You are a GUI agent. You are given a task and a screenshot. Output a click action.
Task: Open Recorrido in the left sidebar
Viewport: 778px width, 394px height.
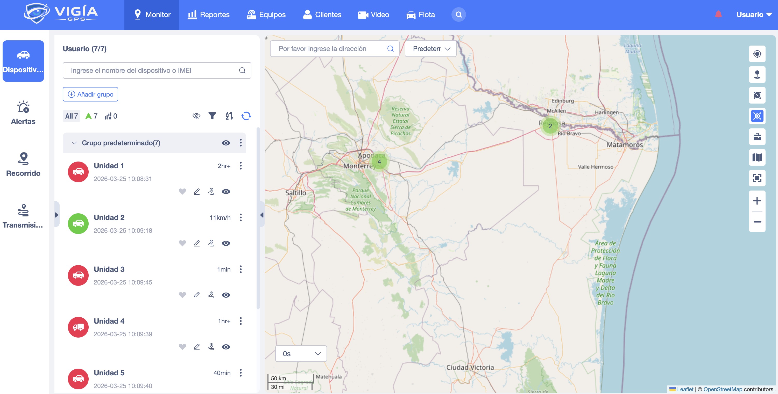point(23,164)
